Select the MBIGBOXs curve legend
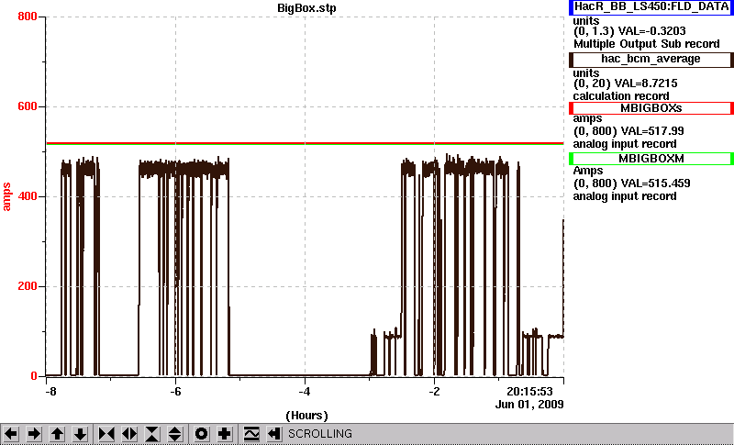This screenshot has width=734, height=445. click(x=651, y=108)
